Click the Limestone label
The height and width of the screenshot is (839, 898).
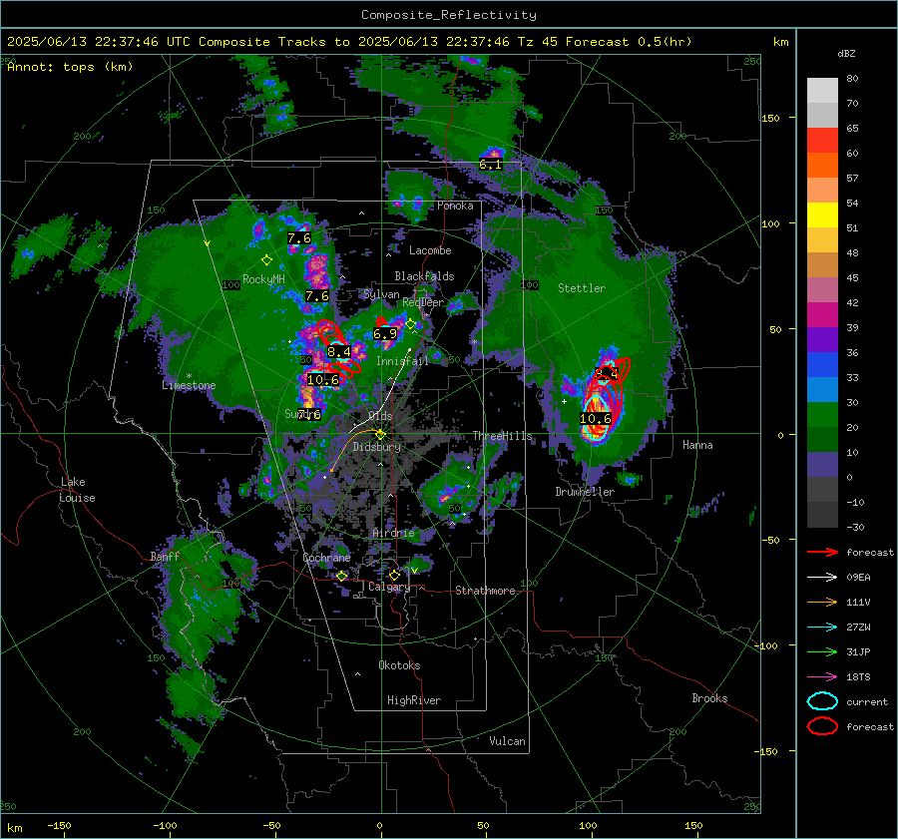coord(189,385)
